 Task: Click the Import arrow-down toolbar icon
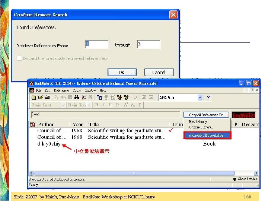click(x=119, y=98)
